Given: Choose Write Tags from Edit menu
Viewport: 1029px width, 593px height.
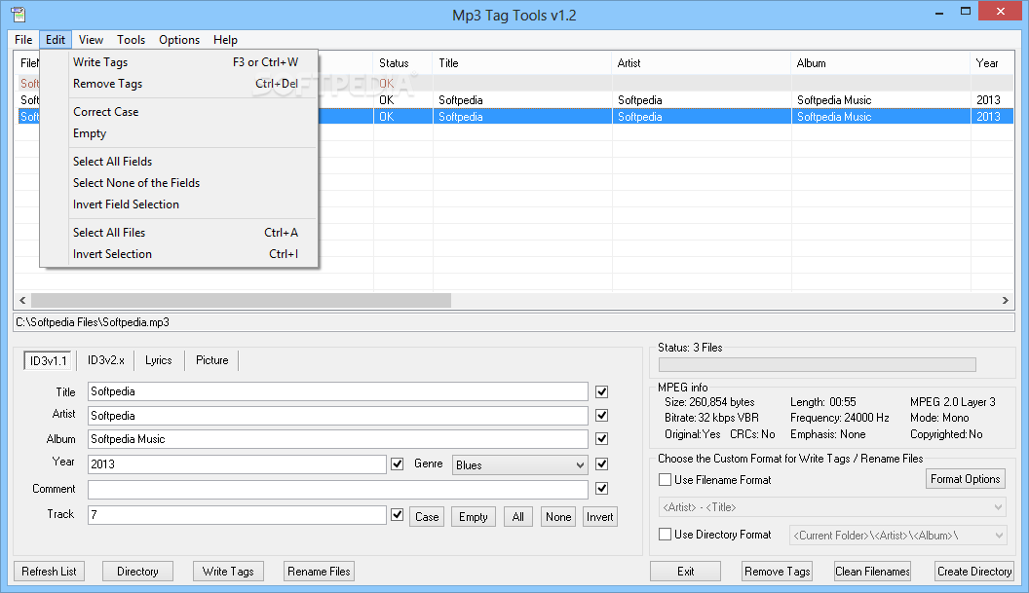Looking at the screenshot, I should 179,62.
